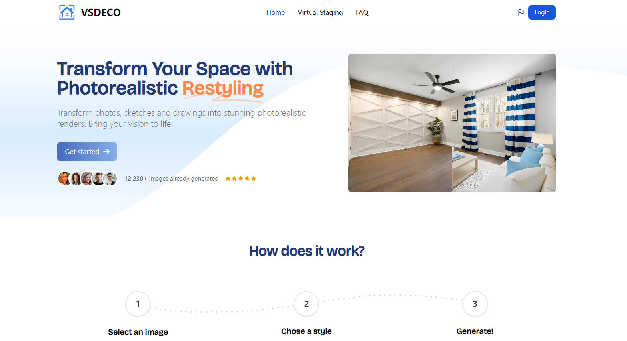Select the step 3 circle

pos(475,304)
